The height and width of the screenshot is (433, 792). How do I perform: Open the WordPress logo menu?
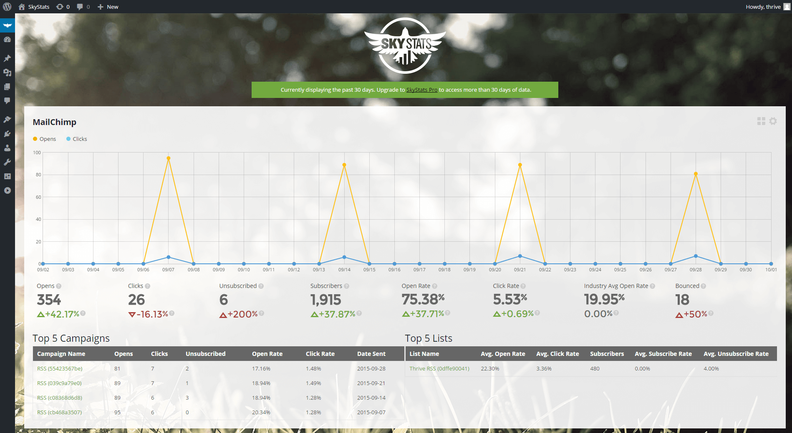[x=7, y=7]
